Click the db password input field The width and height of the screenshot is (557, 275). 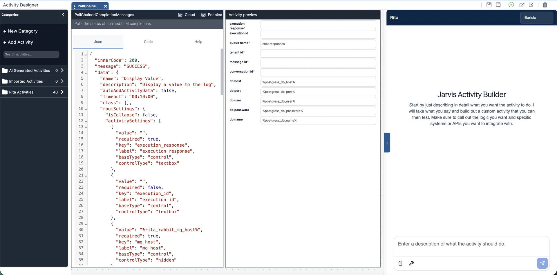coord(318,111)
